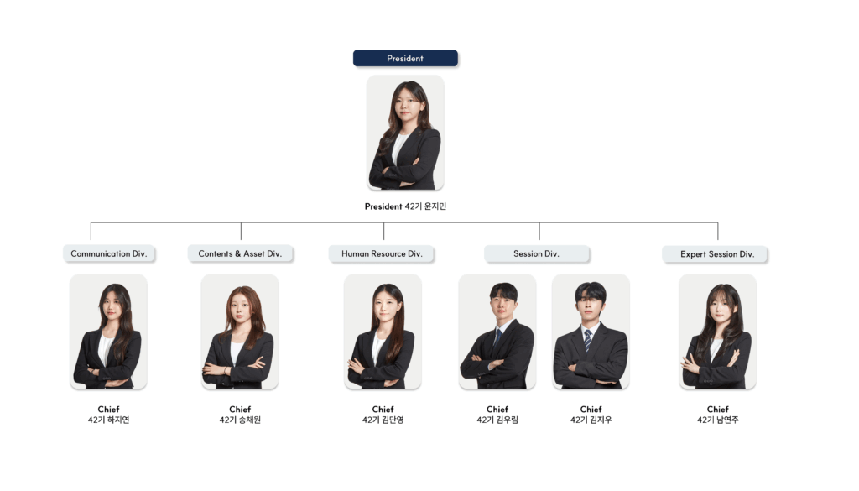Screen dimensions: 859x491
Task: Click the Session chief portrait with the striped tie
Action: (x=591, y=332)
